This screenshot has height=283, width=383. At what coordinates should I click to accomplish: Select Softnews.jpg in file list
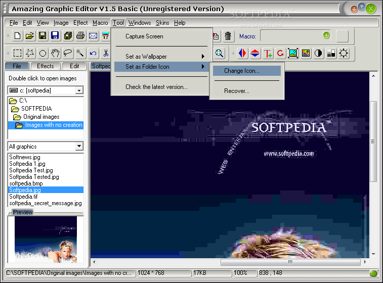pos(25,157)
